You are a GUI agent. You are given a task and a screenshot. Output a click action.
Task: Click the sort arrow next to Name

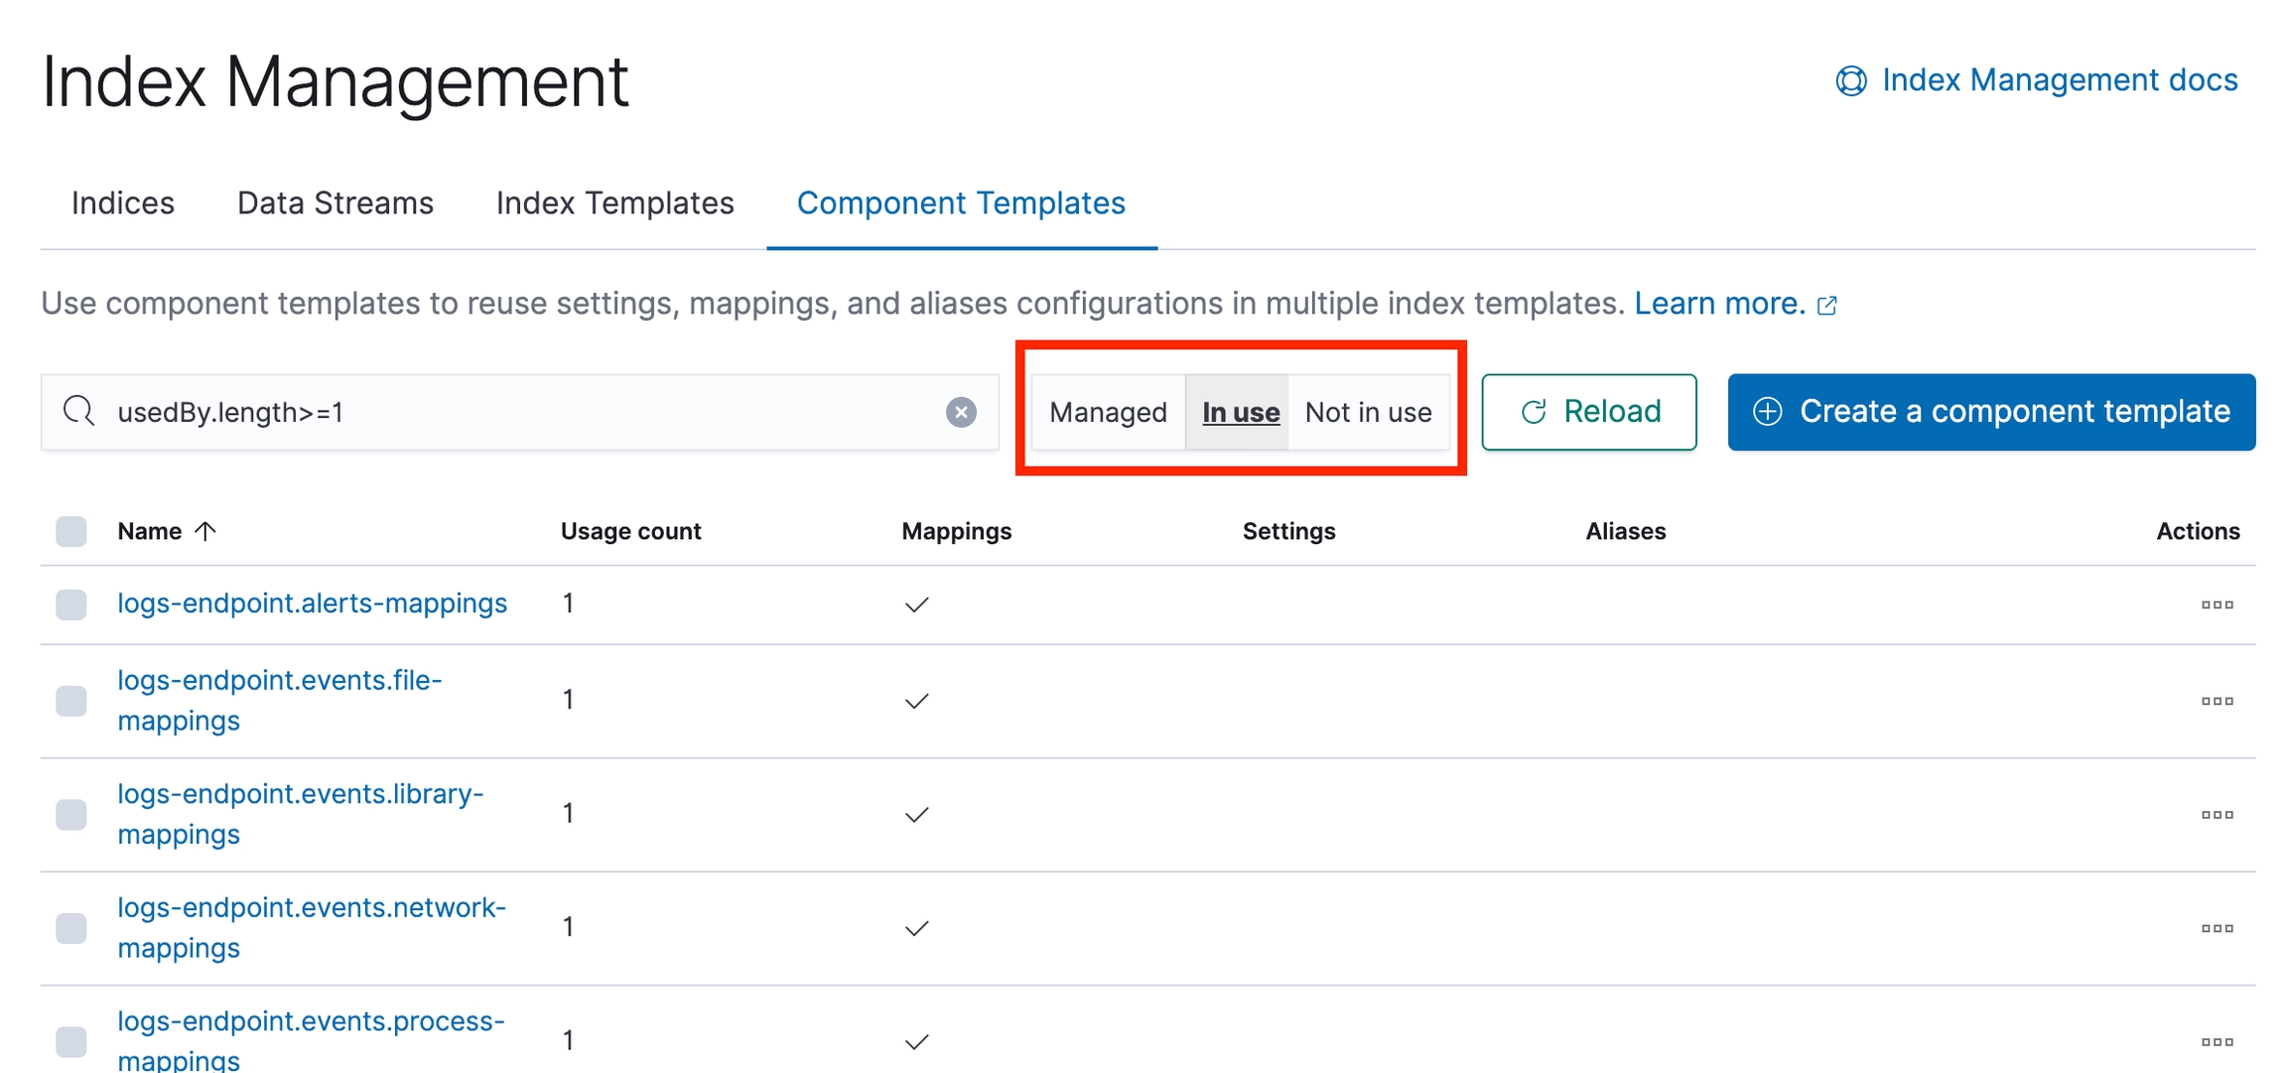205,531
